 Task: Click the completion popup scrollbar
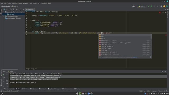coord(151,37)
